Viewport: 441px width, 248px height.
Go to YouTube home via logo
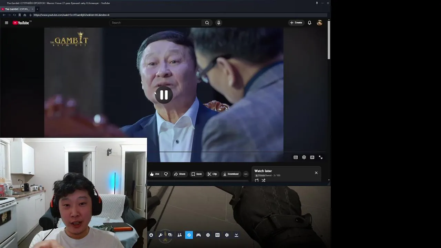(21, 23)
